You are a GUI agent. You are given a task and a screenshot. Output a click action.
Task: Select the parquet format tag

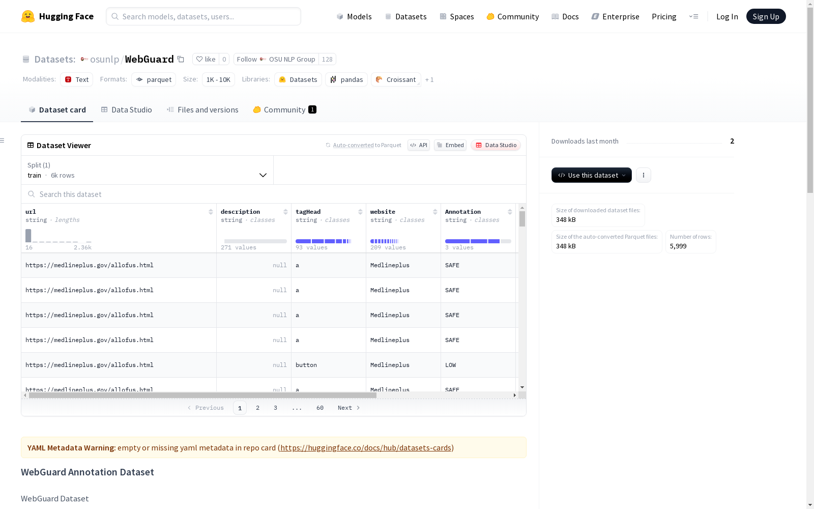click(154, 79)
